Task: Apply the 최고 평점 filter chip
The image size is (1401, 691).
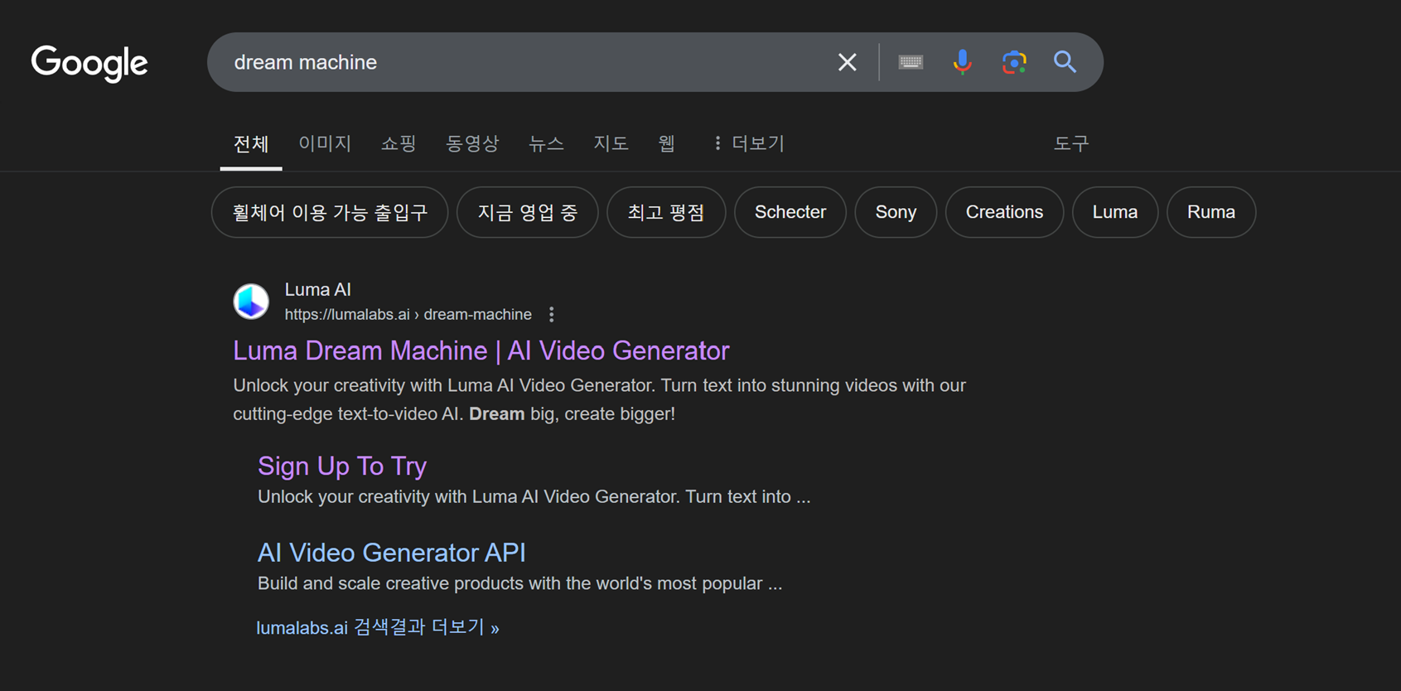Action: click(x=666, y=212)
